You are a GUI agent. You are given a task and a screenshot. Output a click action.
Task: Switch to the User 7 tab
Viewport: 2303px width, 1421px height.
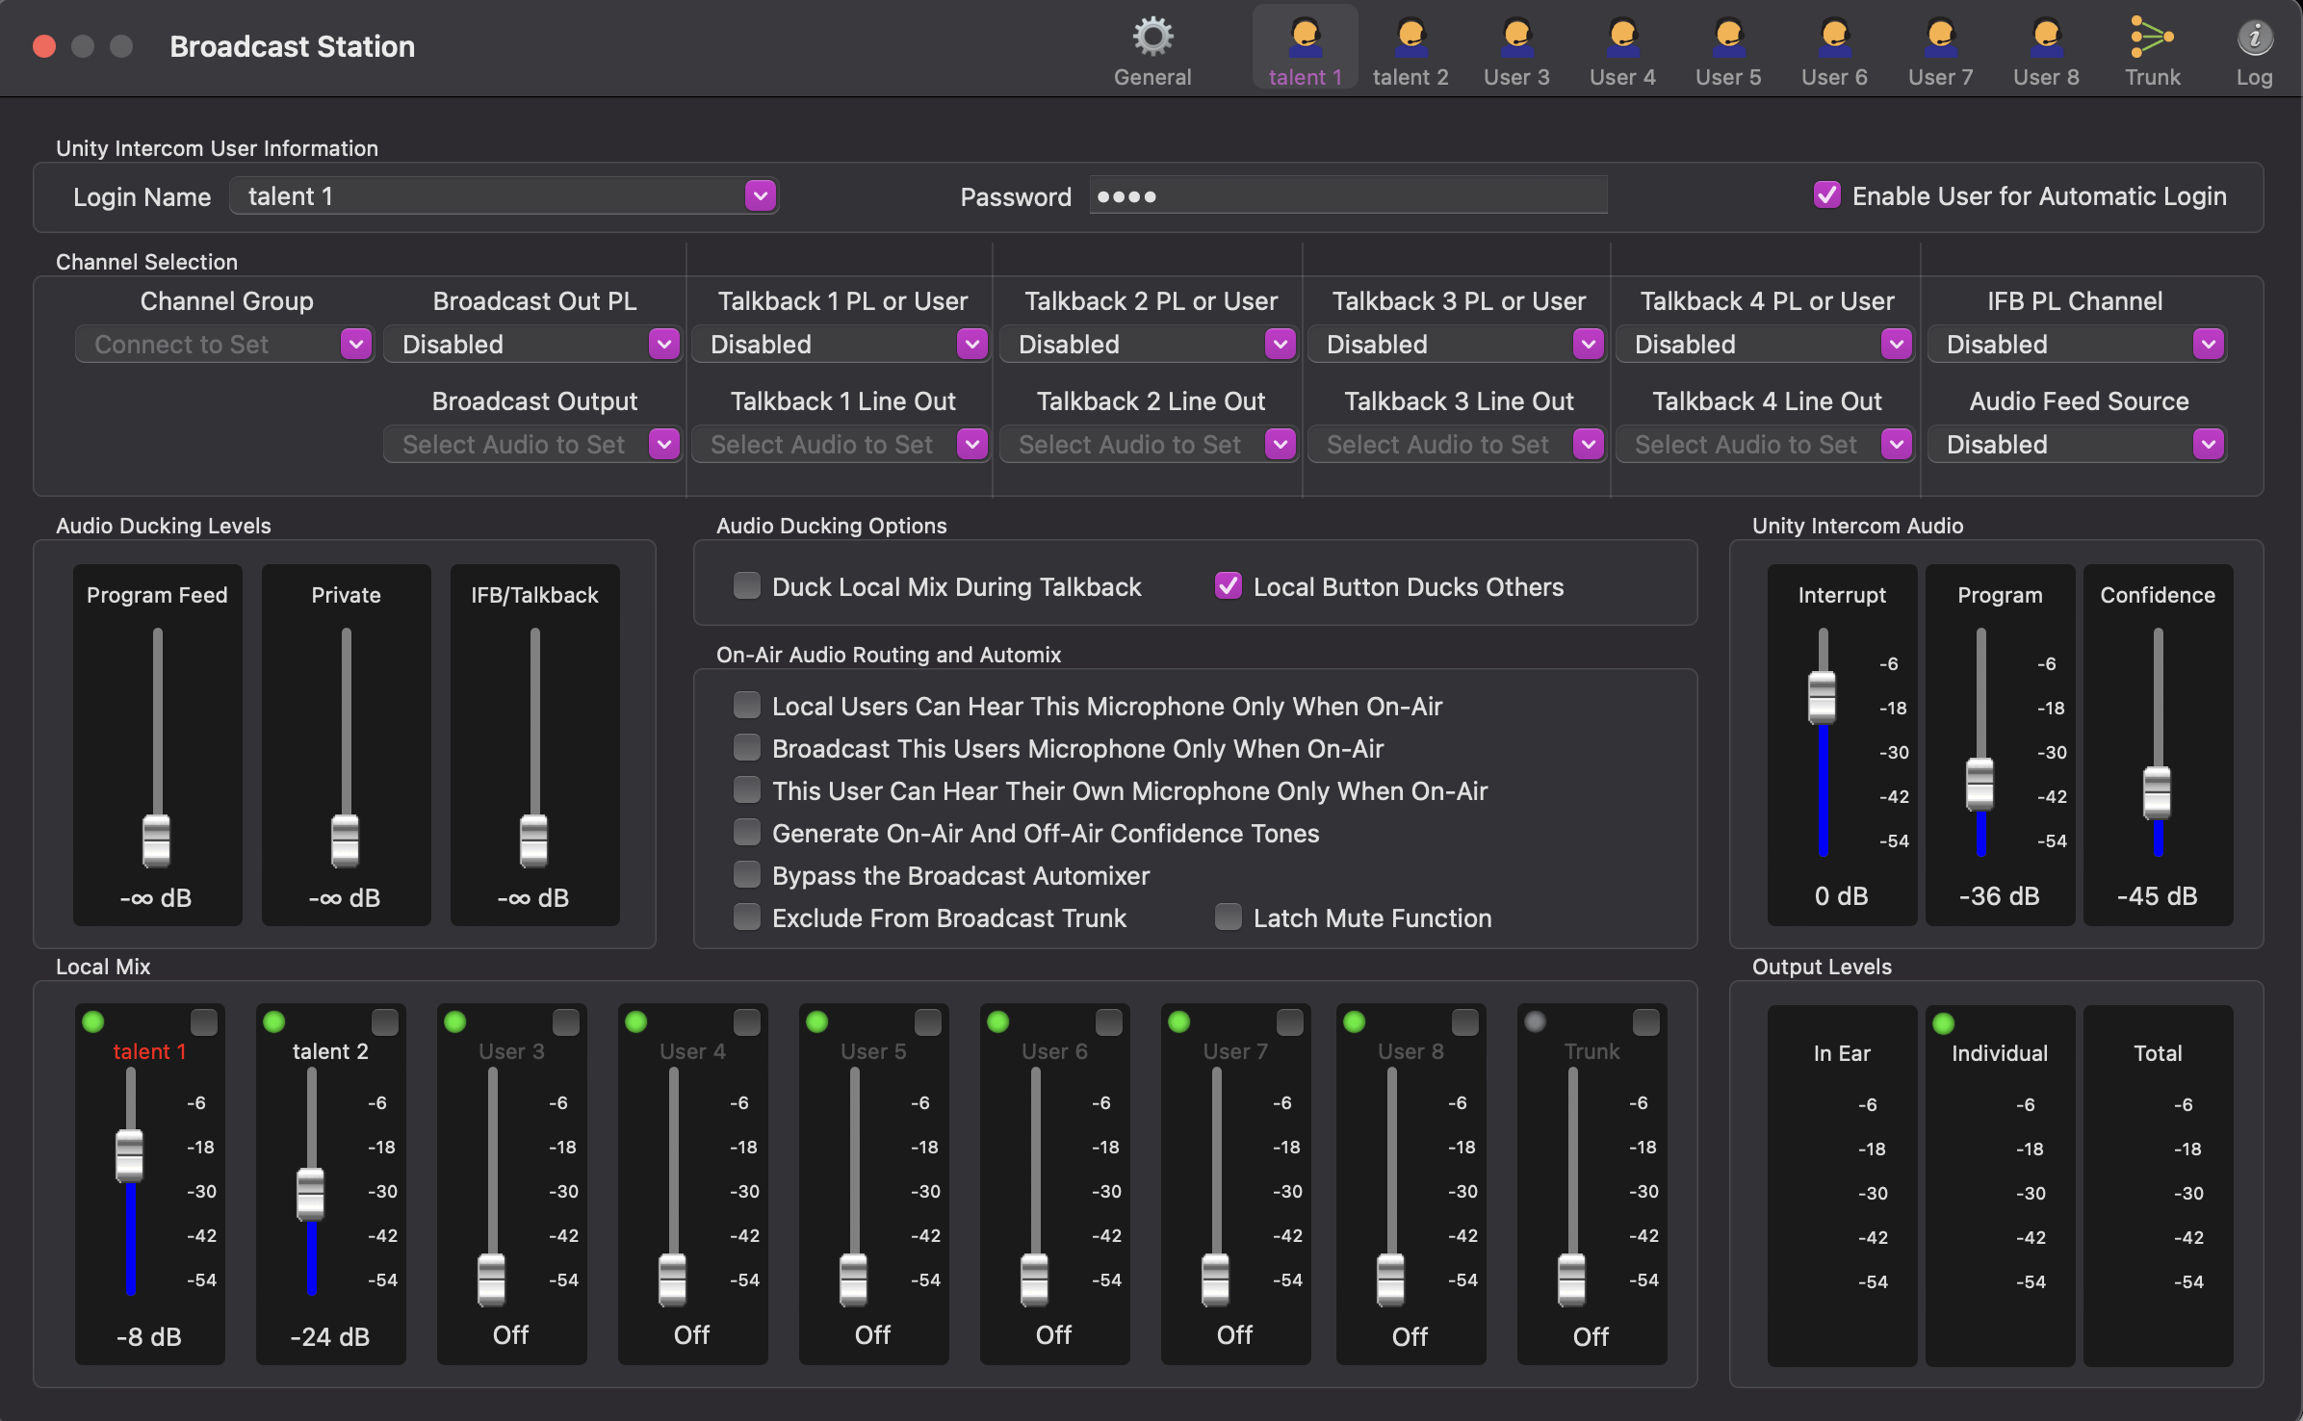[x=1940, y=77]
